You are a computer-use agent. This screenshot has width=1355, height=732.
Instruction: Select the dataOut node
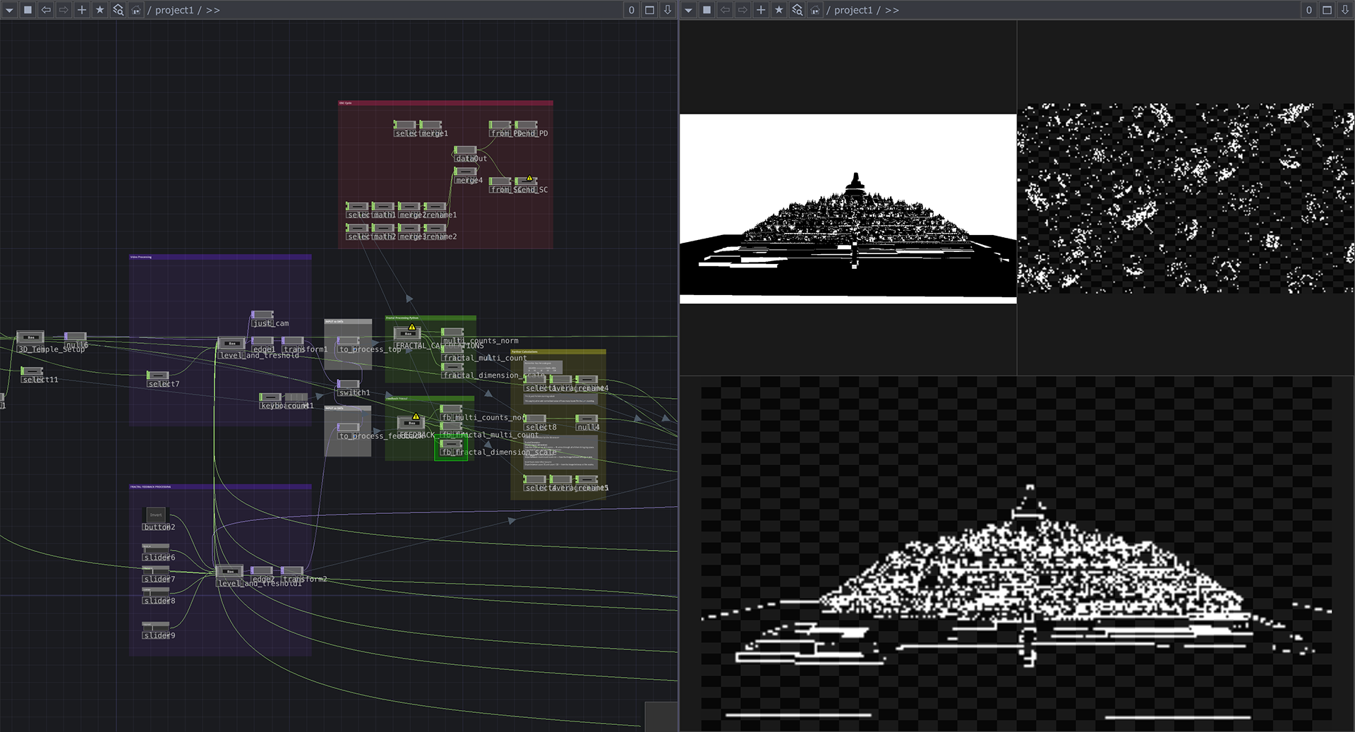click(x=465, y=150)
